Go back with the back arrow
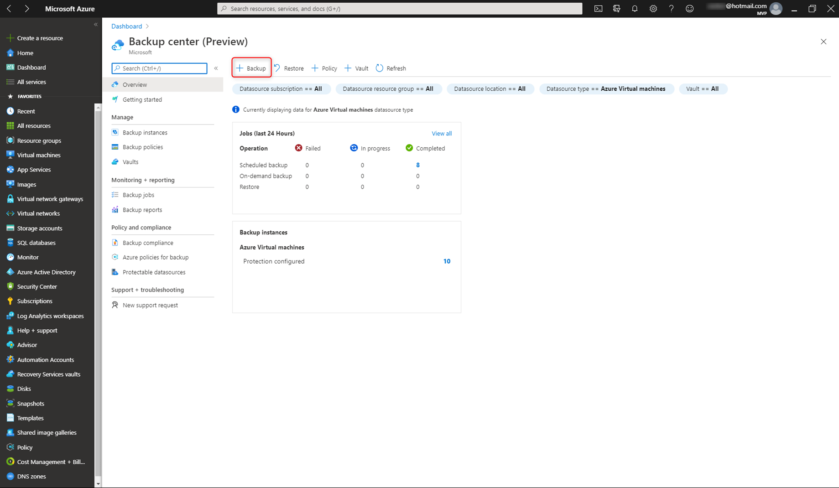The height and width of the screenshot is (488, 839). click(9, 9)
